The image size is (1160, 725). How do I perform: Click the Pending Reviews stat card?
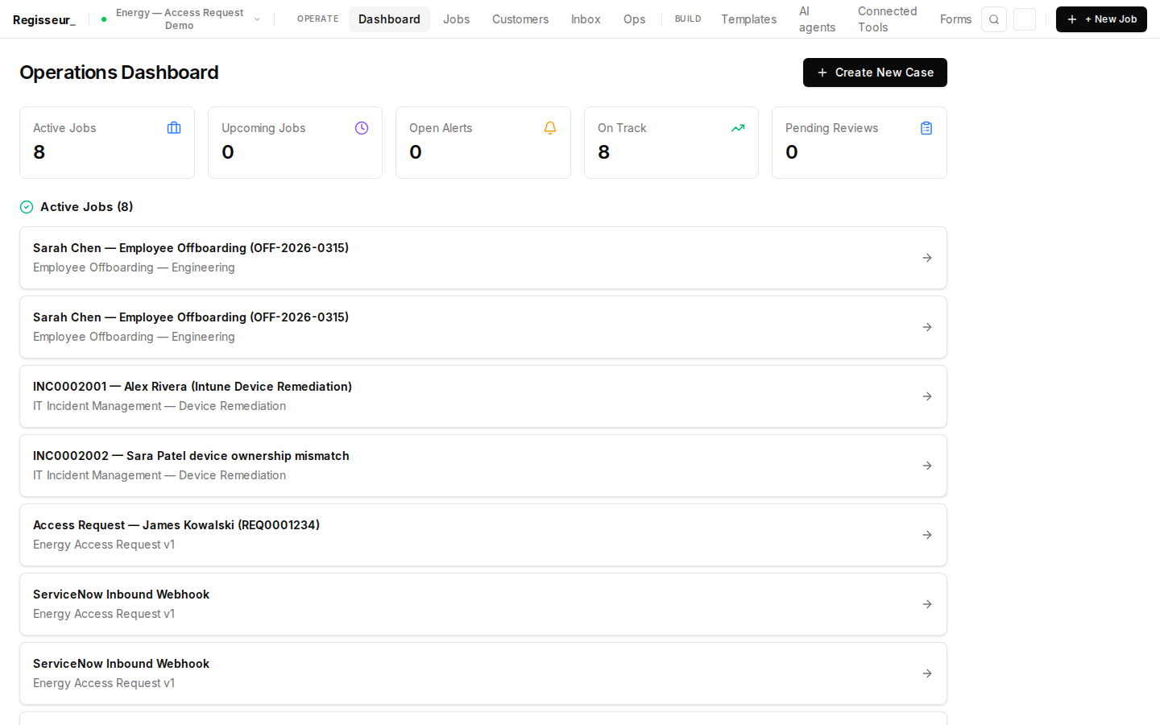860,143
